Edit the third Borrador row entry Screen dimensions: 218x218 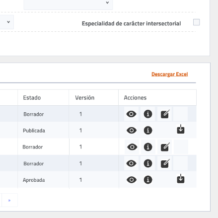165,163
